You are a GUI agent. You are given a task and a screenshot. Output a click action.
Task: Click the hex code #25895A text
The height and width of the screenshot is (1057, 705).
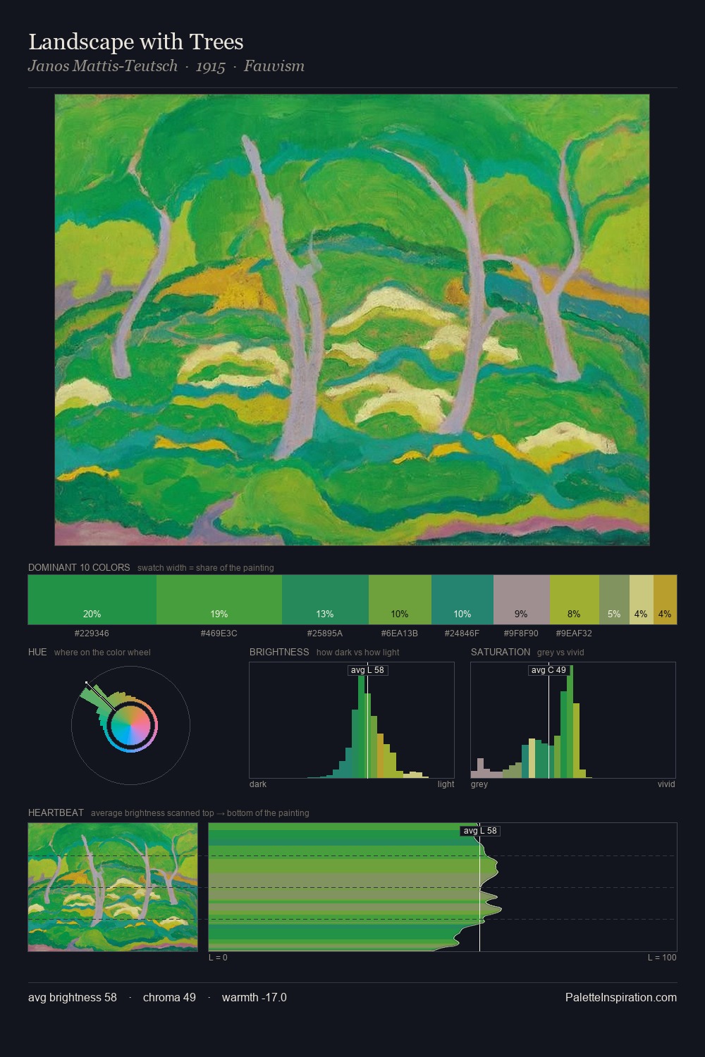click(x=325, y=633)
